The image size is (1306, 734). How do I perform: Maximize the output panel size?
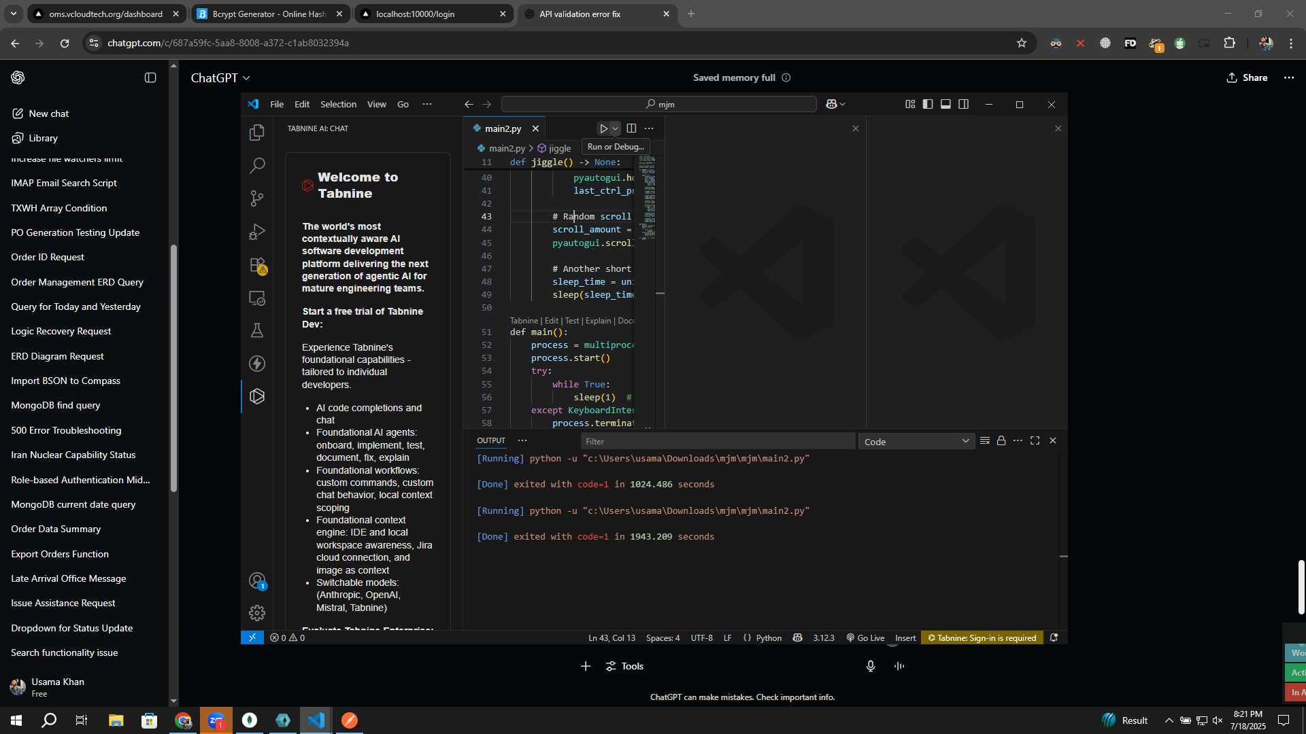click(1035, 440)
